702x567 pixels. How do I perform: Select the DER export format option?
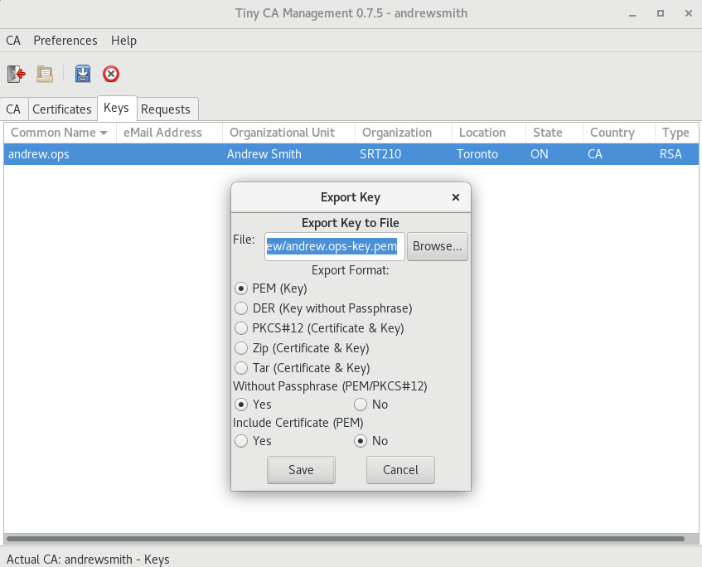[241, 308]
